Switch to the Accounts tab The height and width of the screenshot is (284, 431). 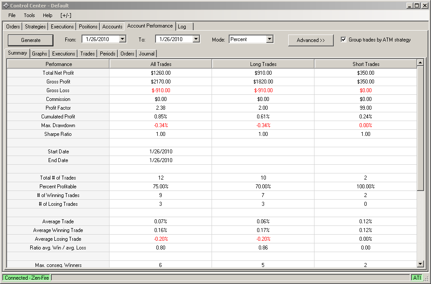point(112,27)
